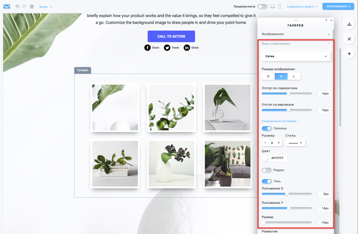Select the Галерея block tab label
The width and height of the screenshot is (358, 234).
pyautogui.click(x=83, y=70)
